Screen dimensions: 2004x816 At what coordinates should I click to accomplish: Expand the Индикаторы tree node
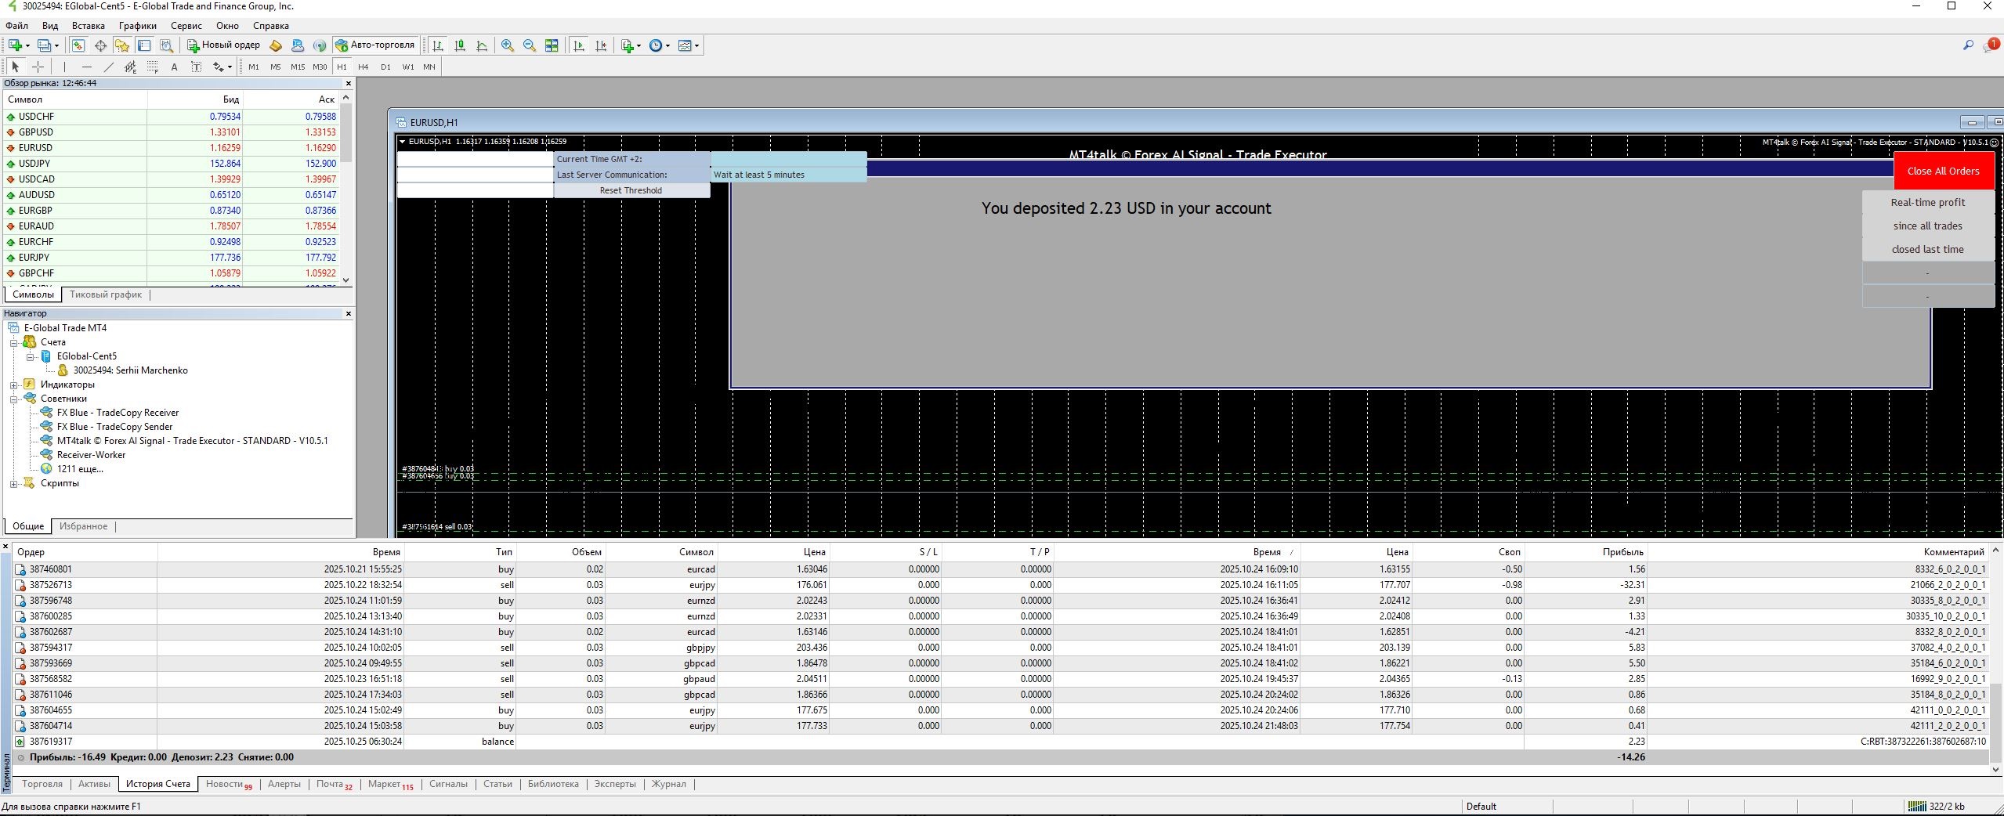(13, 385)
